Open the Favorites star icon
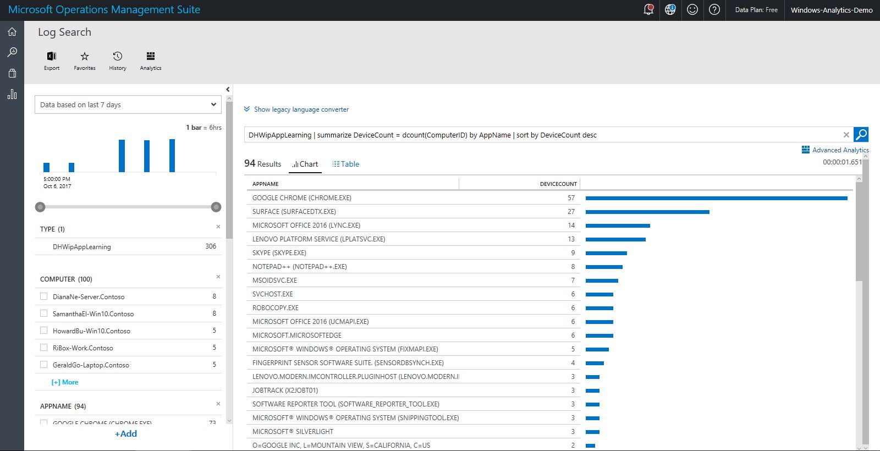The image size is (880, 451). coord(85,56)
